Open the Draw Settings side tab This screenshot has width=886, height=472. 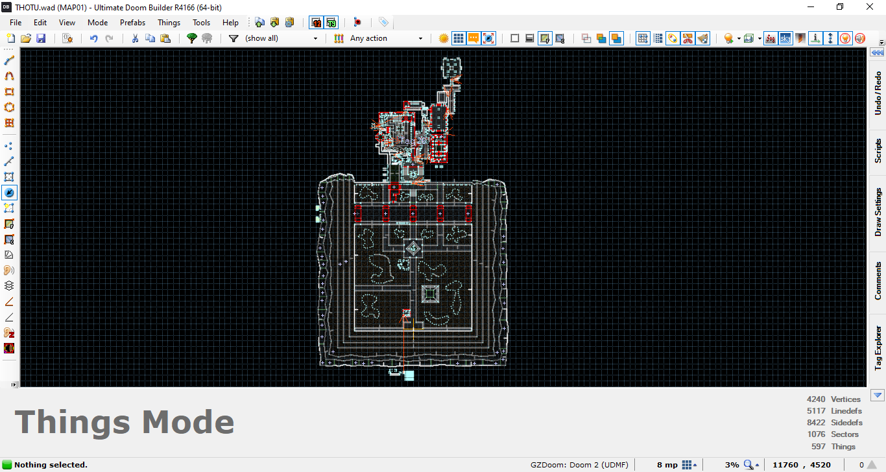(878, 213)
